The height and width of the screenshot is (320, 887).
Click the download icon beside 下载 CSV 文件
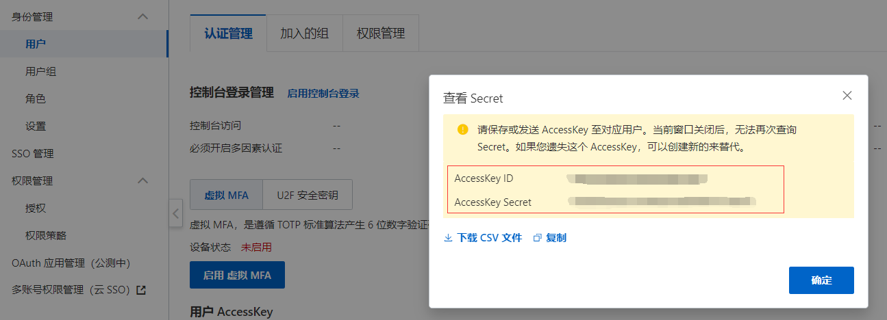(x=448, y=238)
